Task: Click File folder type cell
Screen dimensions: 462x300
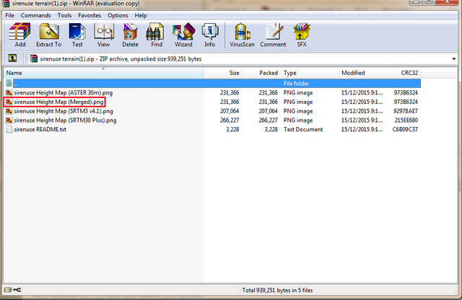Action: pos(296,84)
